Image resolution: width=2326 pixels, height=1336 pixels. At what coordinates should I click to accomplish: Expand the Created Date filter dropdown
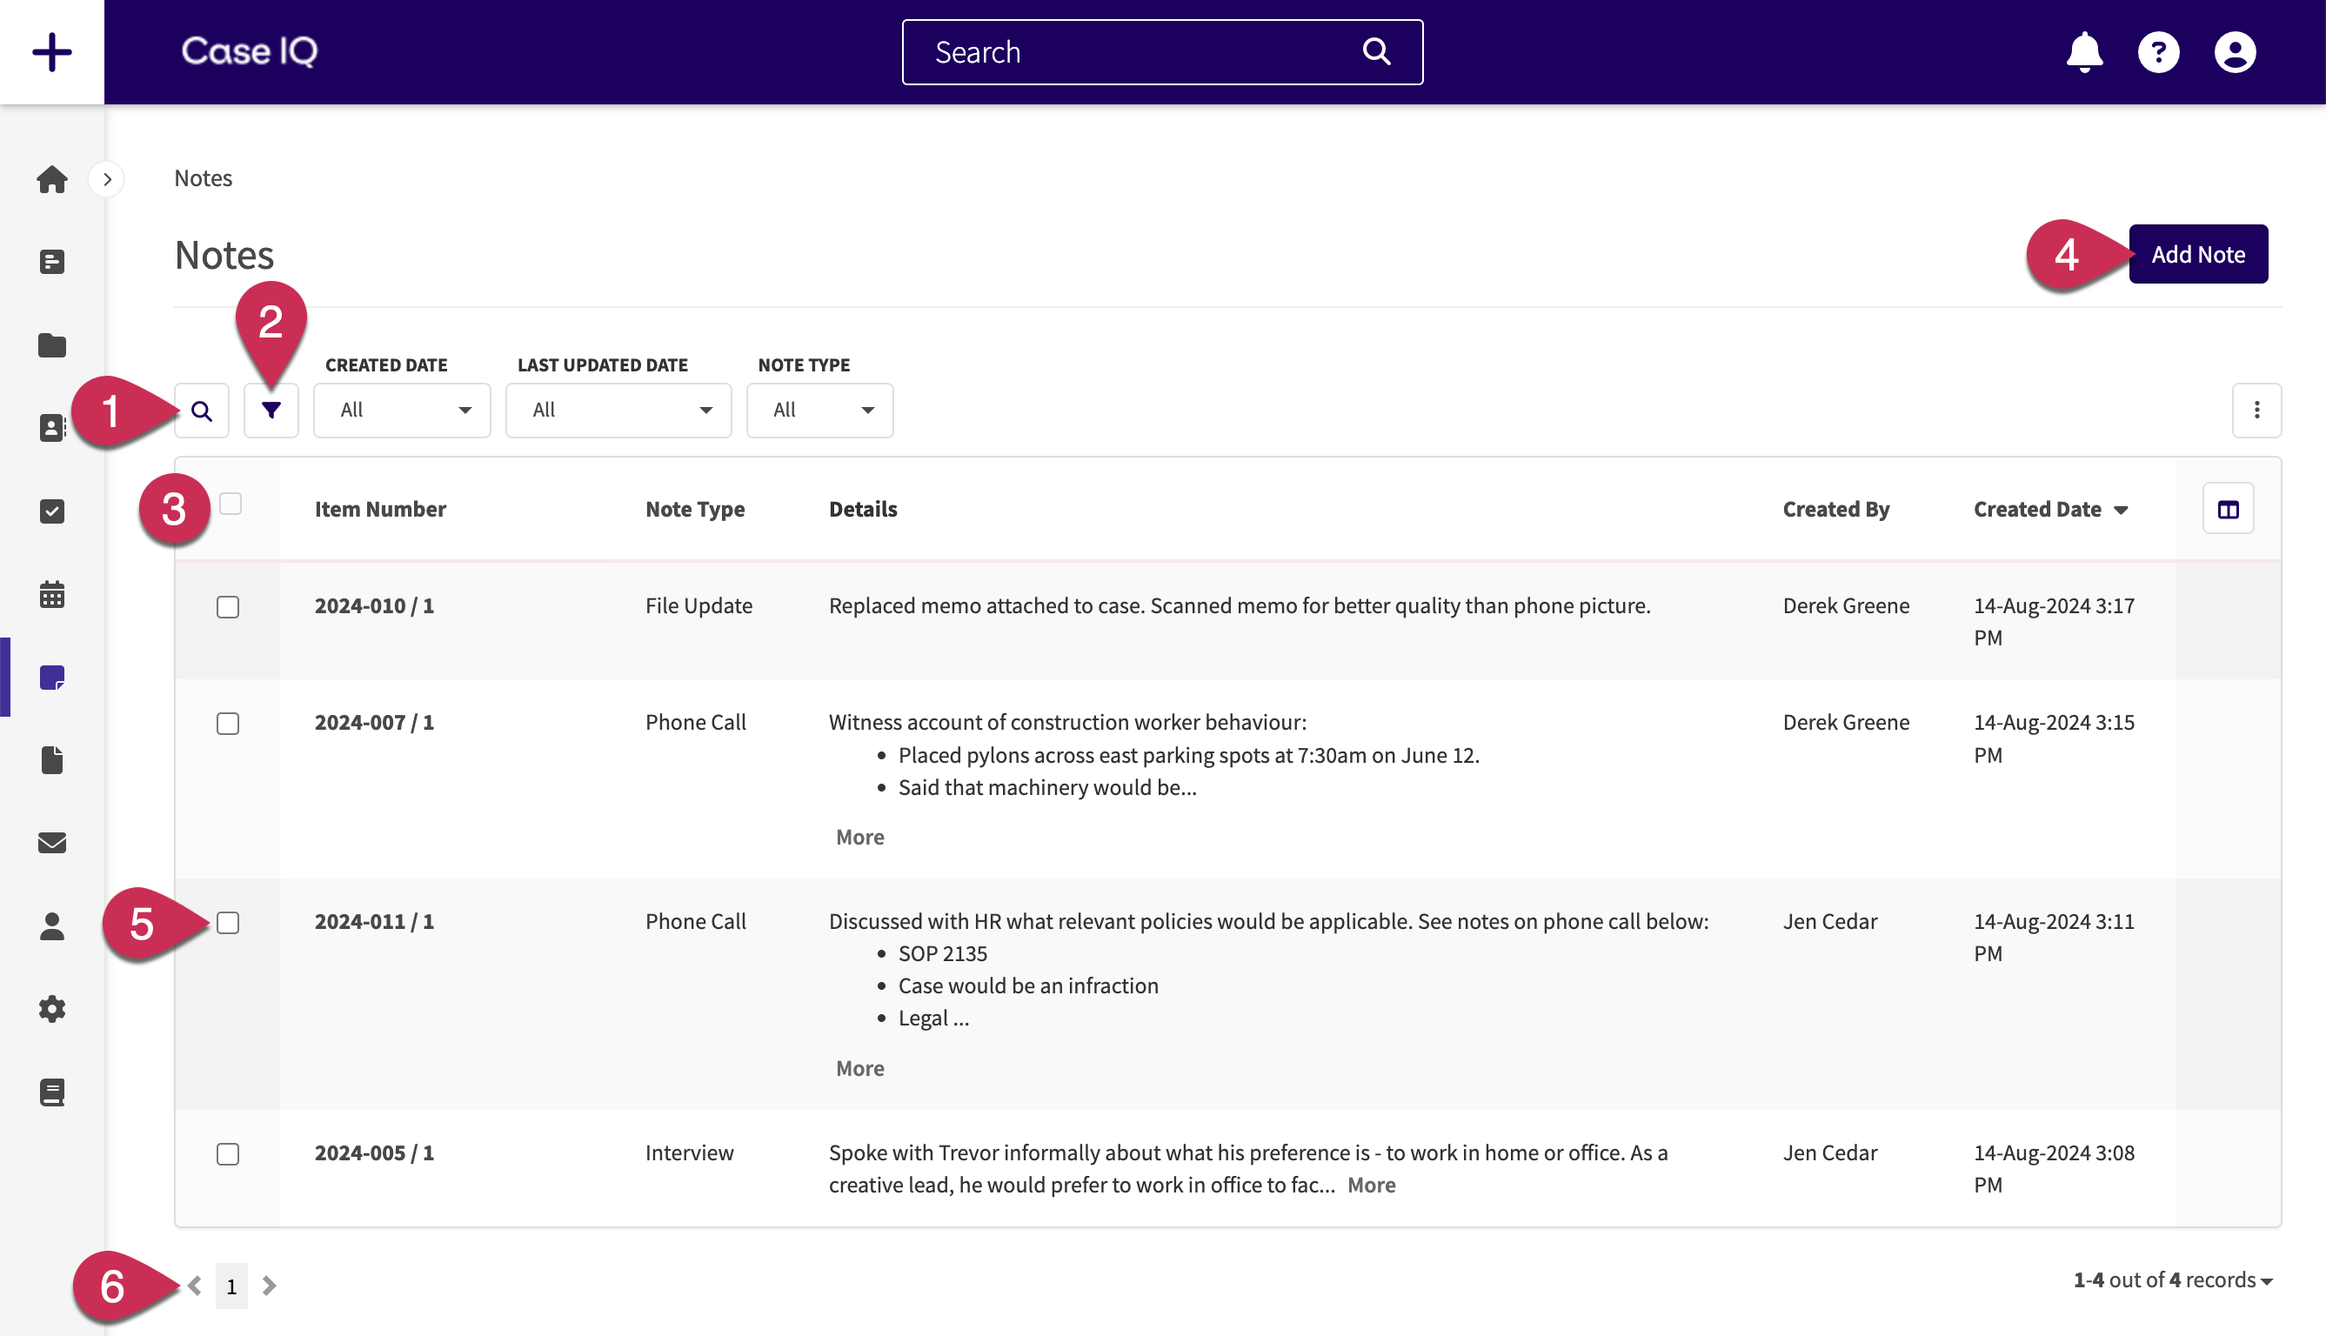tap(404, 409)
